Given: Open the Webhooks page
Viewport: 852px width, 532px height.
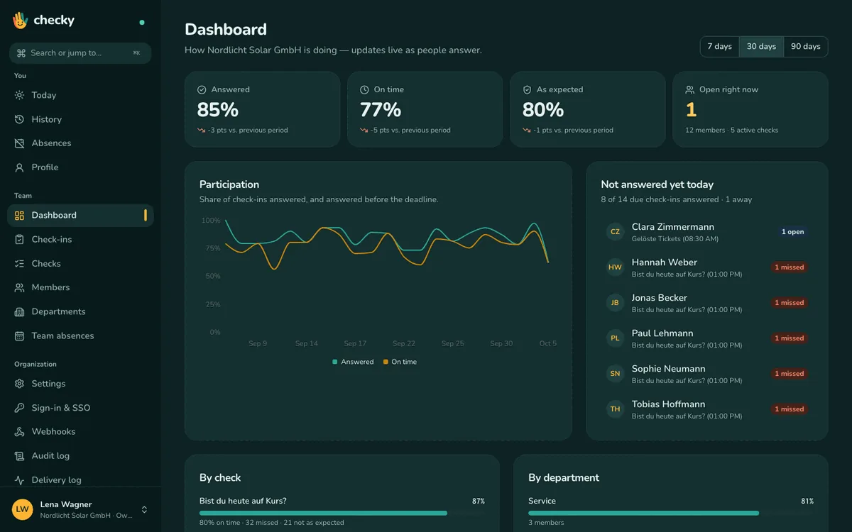Looking at the screenshot, I should 80,431.
